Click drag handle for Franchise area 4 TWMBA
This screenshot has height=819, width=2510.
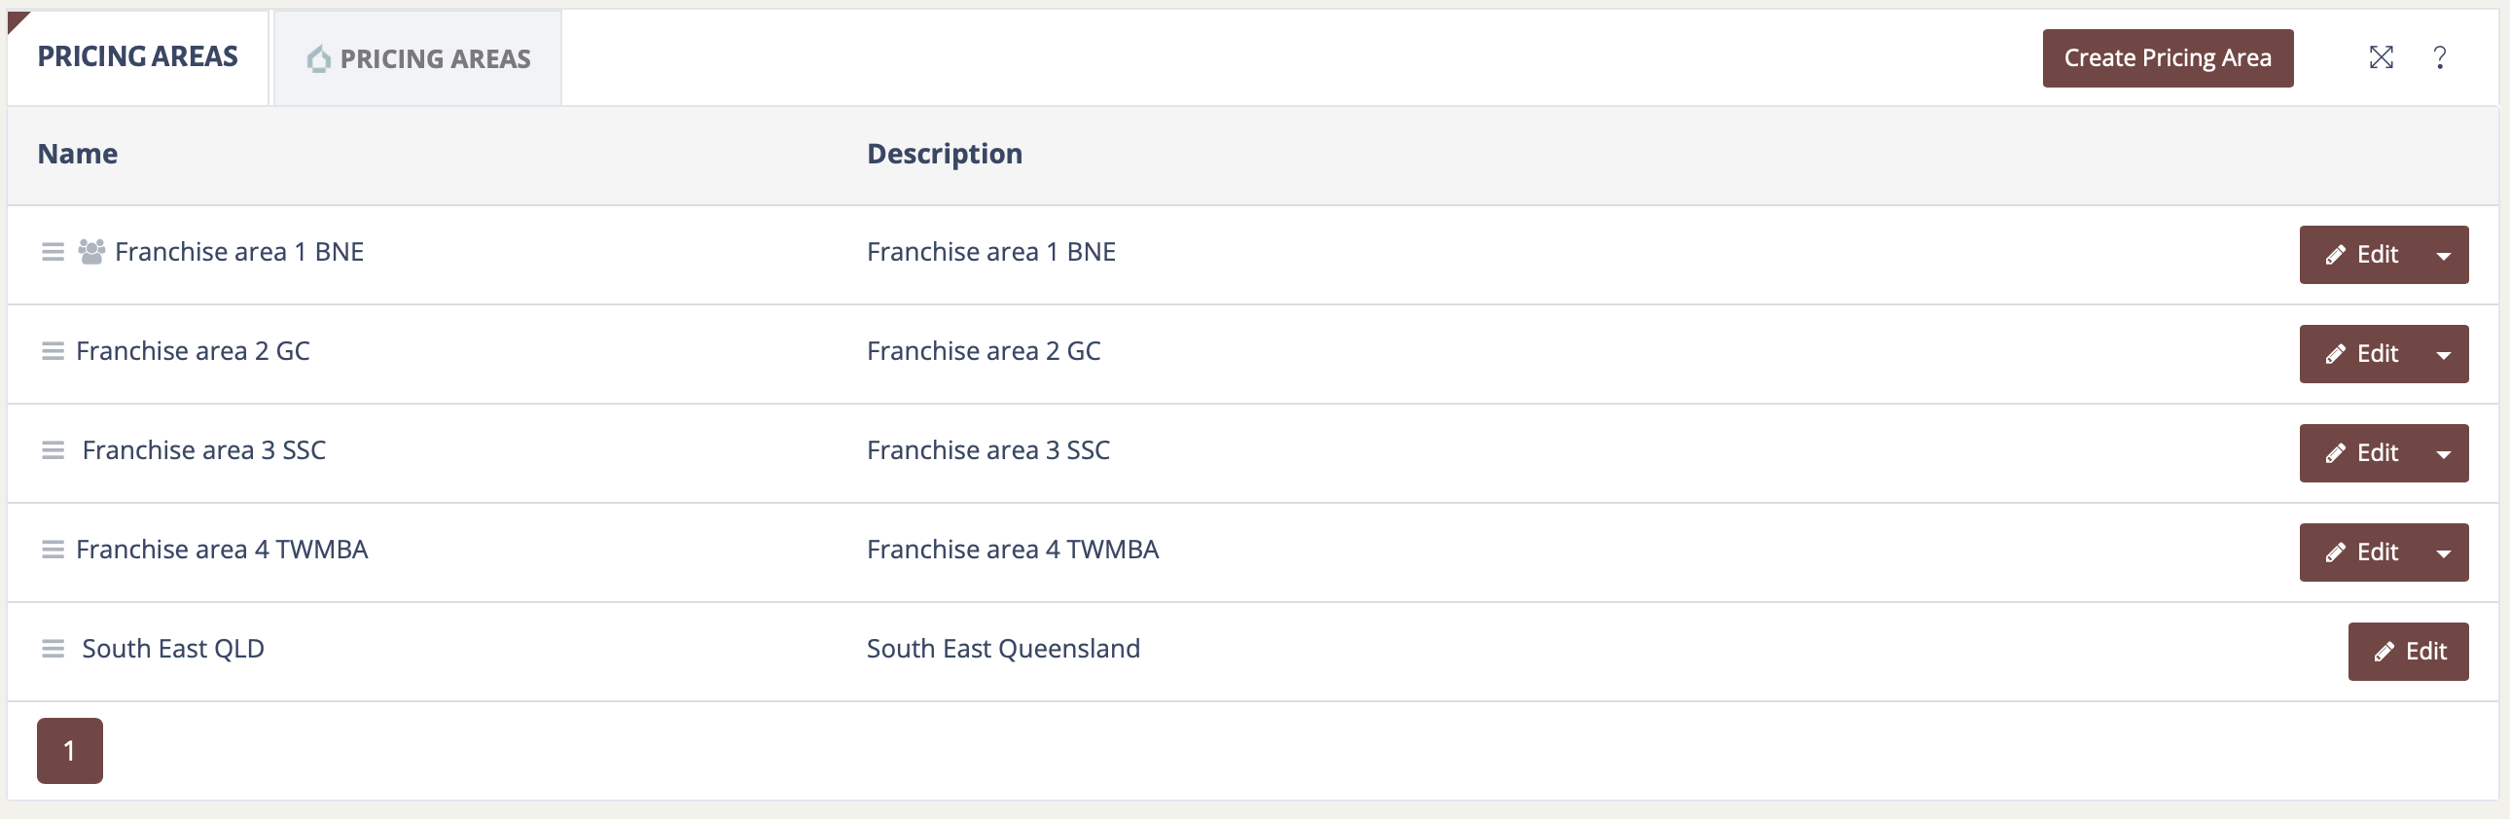tap(53, 551)
